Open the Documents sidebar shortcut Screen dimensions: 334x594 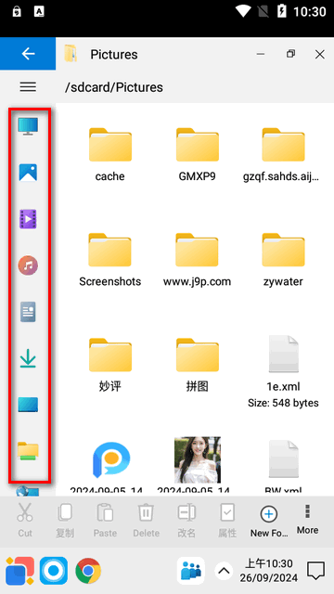[28, 312]
